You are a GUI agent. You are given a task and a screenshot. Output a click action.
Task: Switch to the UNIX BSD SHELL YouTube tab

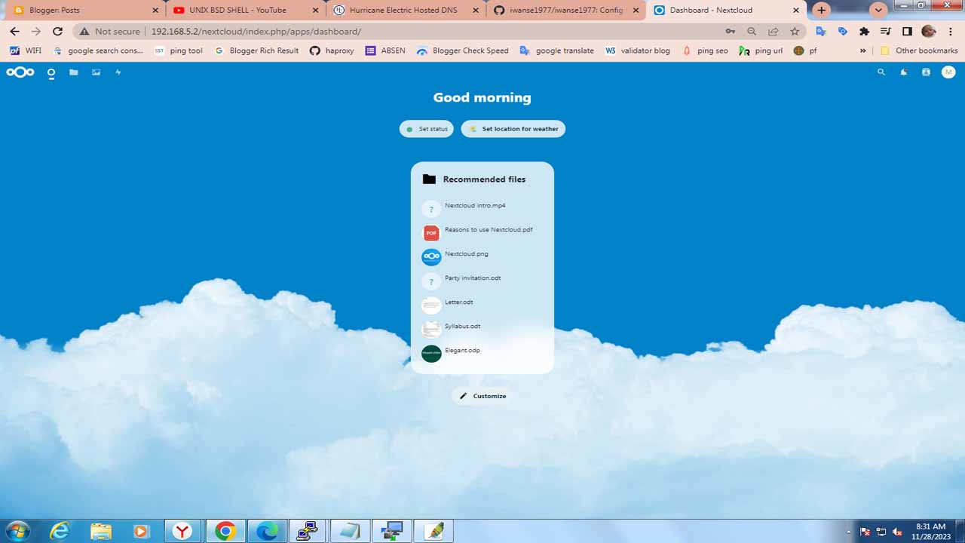[x=241, y=11]
